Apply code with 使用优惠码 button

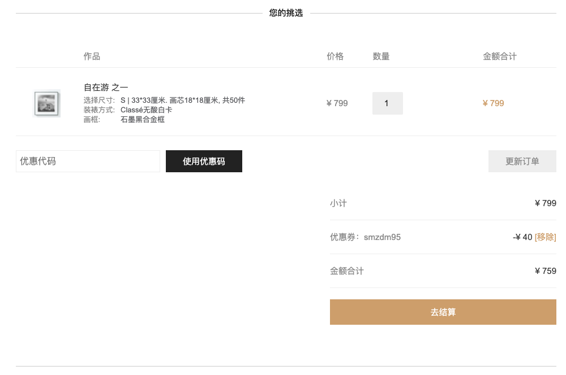[204, 161]
